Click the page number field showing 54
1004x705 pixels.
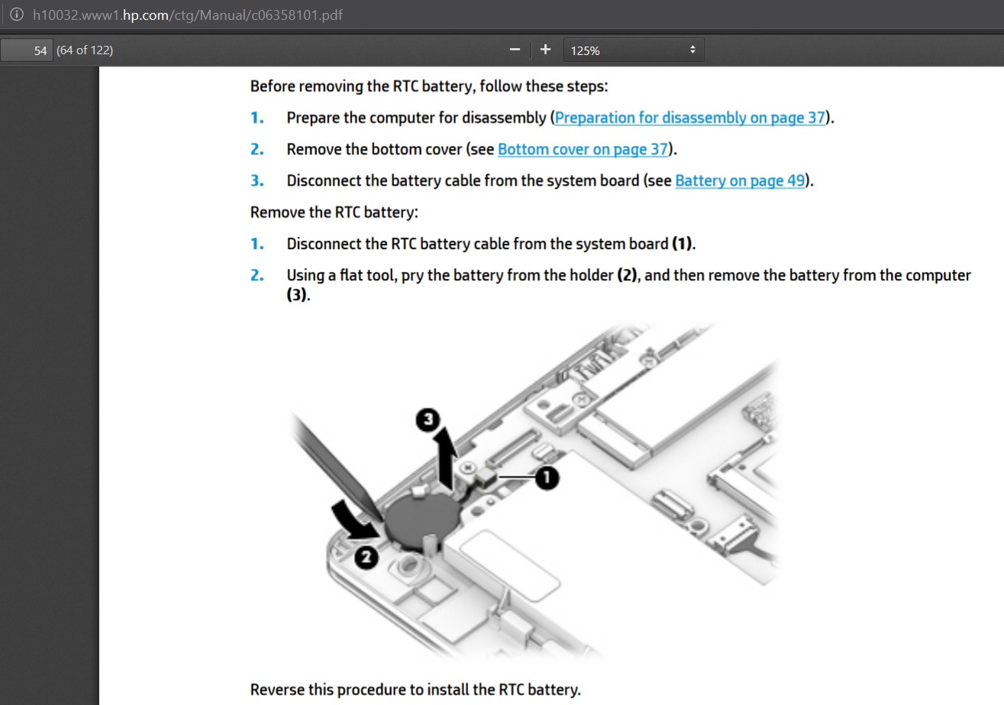pyautogui.click(x=27, y=50)
